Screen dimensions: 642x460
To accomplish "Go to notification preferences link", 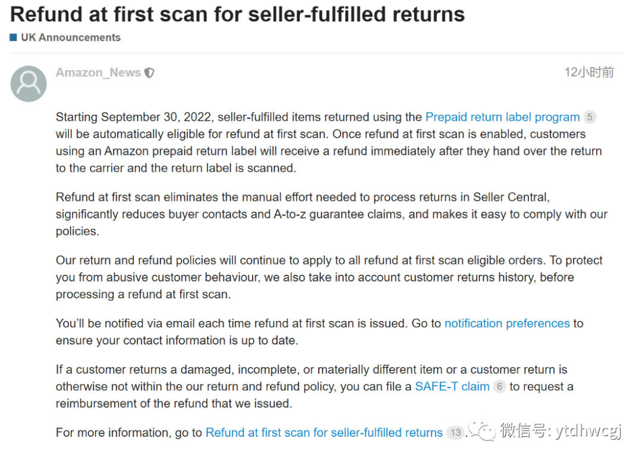I will [x=507, y=323].
